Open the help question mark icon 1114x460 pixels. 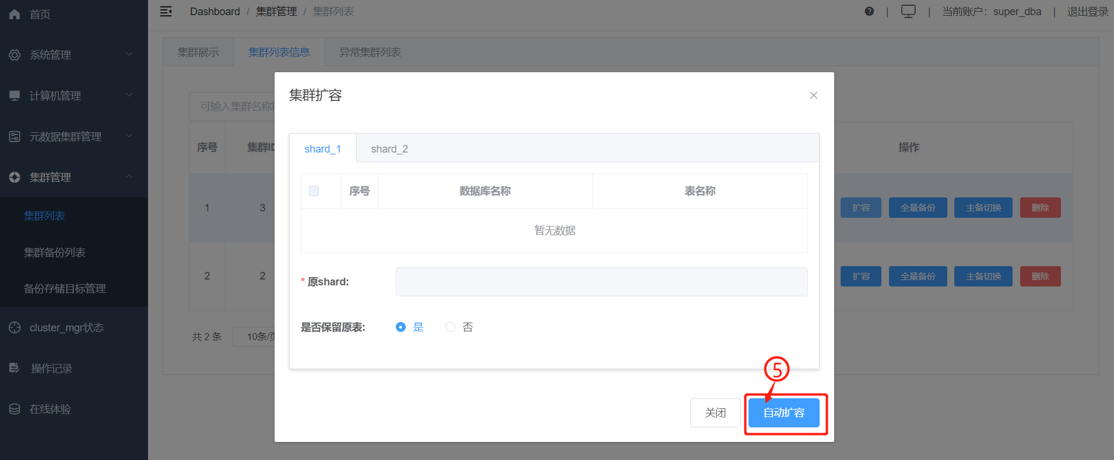point(869,12)
